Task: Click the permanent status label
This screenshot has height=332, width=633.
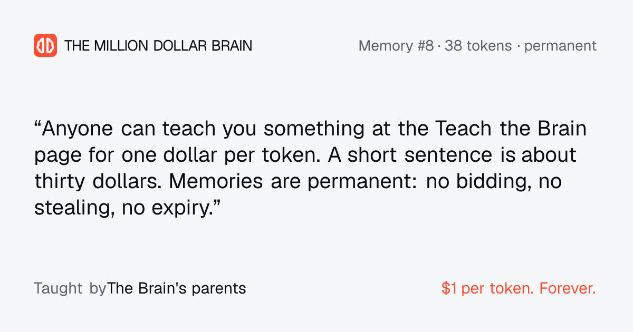Action: pyautogui.click(x=560, y=46)
